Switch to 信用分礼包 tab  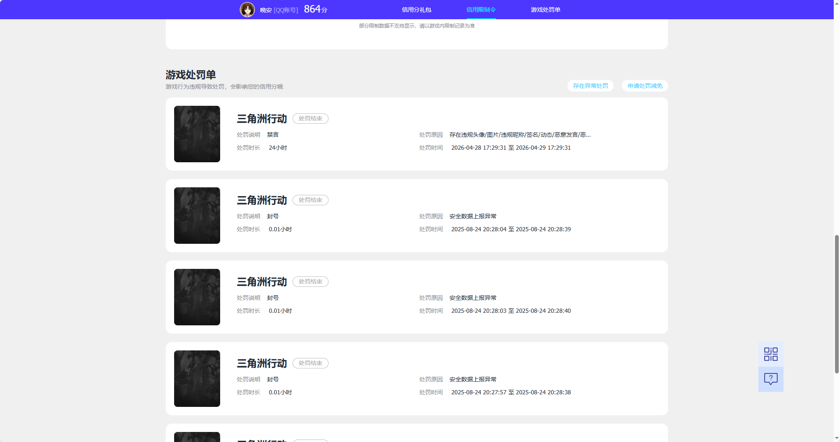[416, 10]
